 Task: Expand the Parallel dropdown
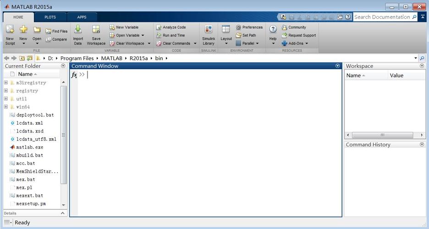(x=258, y=44)
